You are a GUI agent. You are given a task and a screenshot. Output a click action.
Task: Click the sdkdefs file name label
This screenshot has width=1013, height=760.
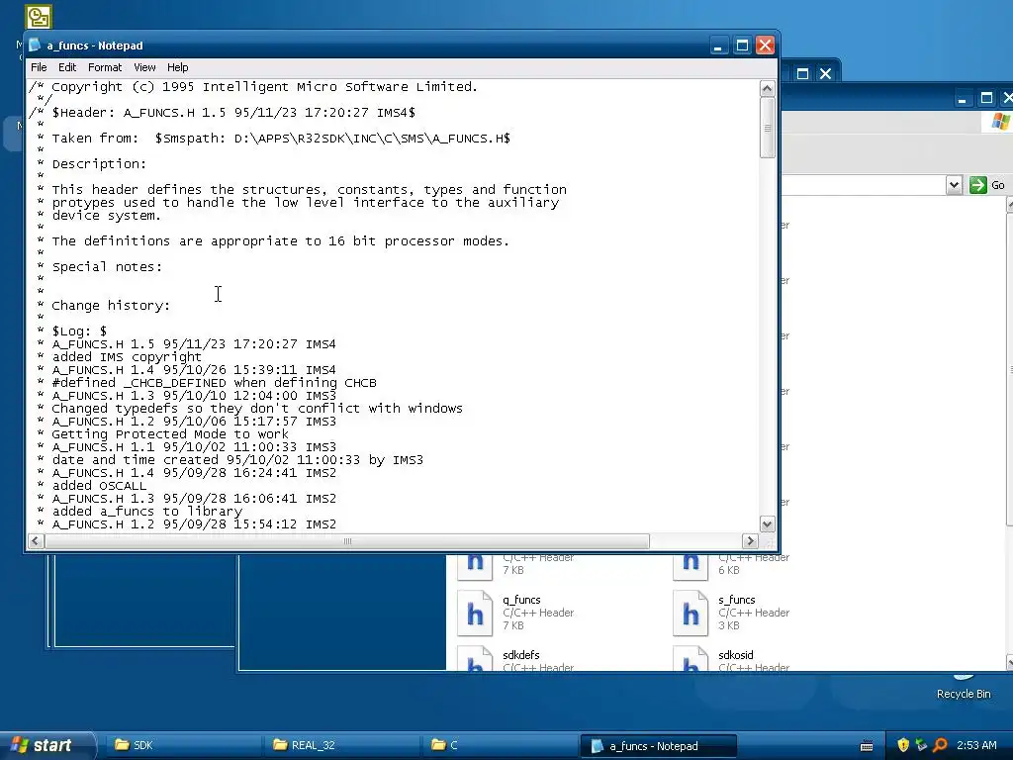[520, 655]
